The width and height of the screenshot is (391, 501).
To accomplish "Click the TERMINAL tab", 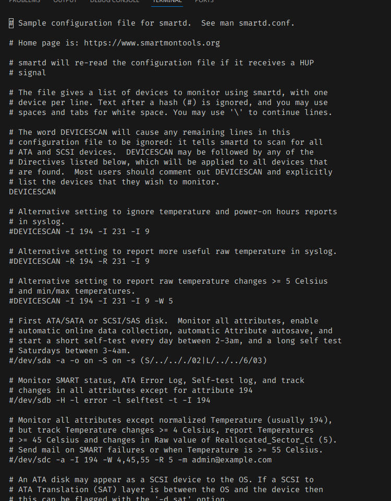I will [x=167, y=2].
